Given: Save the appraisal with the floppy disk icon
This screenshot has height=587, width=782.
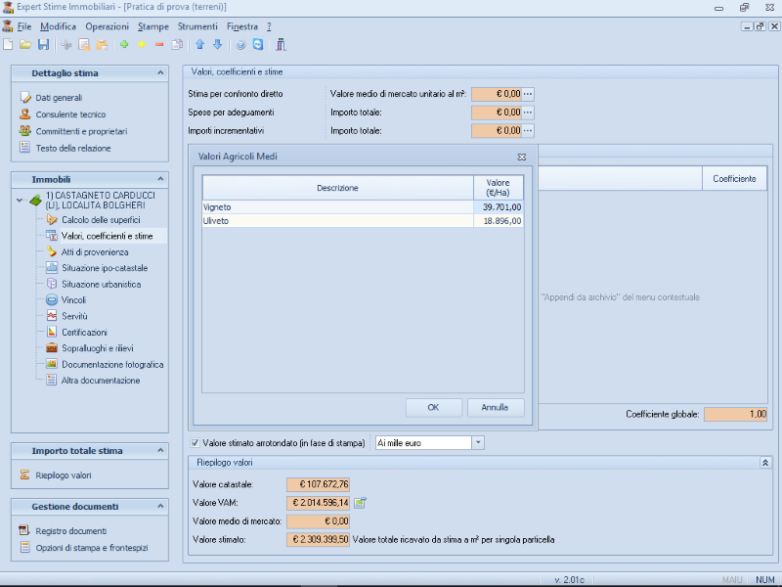Looking at the screenshot, I should [x=43, y=45].
